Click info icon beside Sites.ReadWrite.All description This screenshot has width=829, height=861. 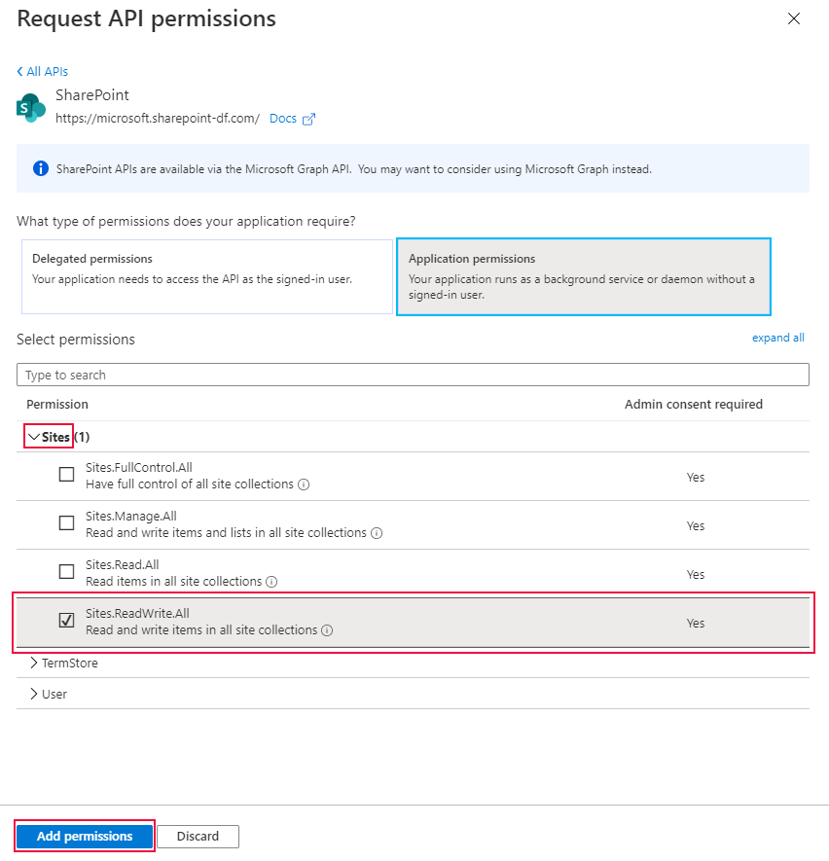pyautogui.click(x=327, y=630)
